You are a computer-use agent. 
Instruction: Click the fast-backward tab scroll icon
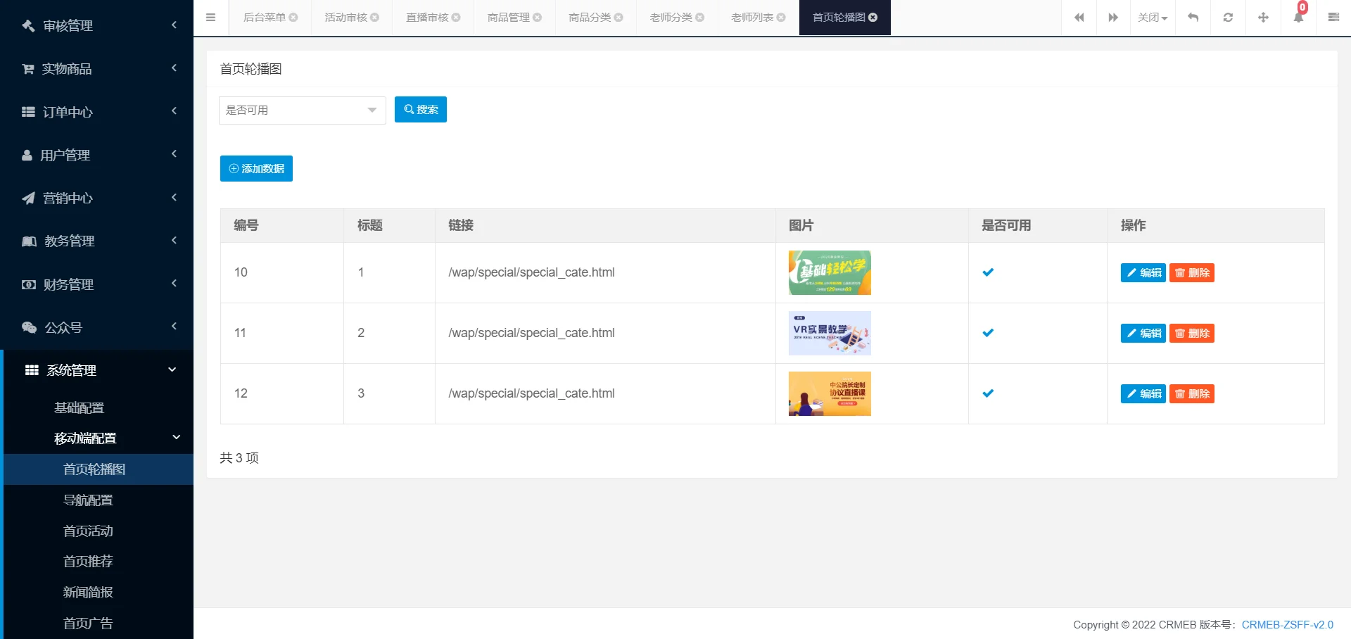[1078, 17]
